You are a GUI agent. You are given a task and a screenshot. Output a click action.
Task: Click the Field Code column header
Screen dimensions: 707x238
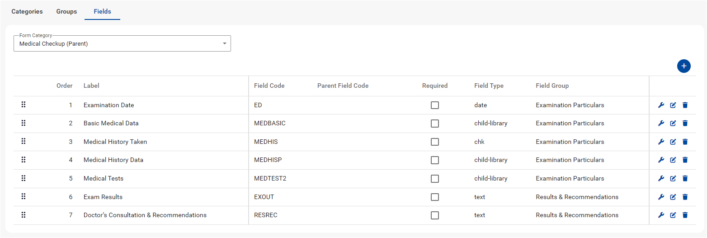(x=269, y=86)
